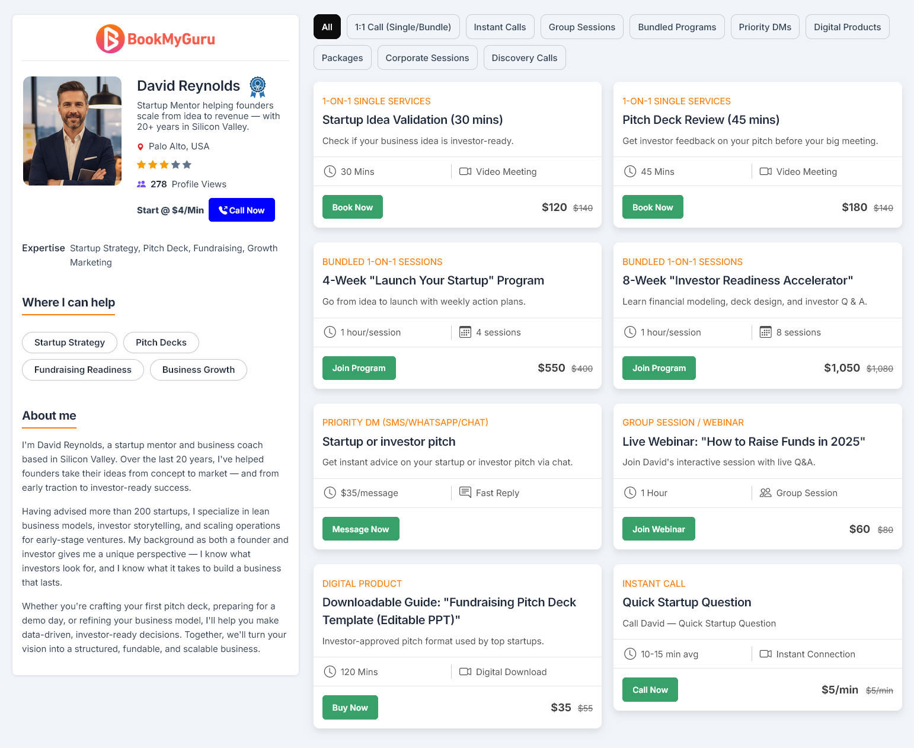Click the BookMyGuru logo icon
The image size is (914, 748).
[110, 39]
